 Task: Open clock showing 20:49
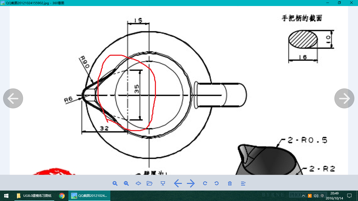(x=334, y=196)
